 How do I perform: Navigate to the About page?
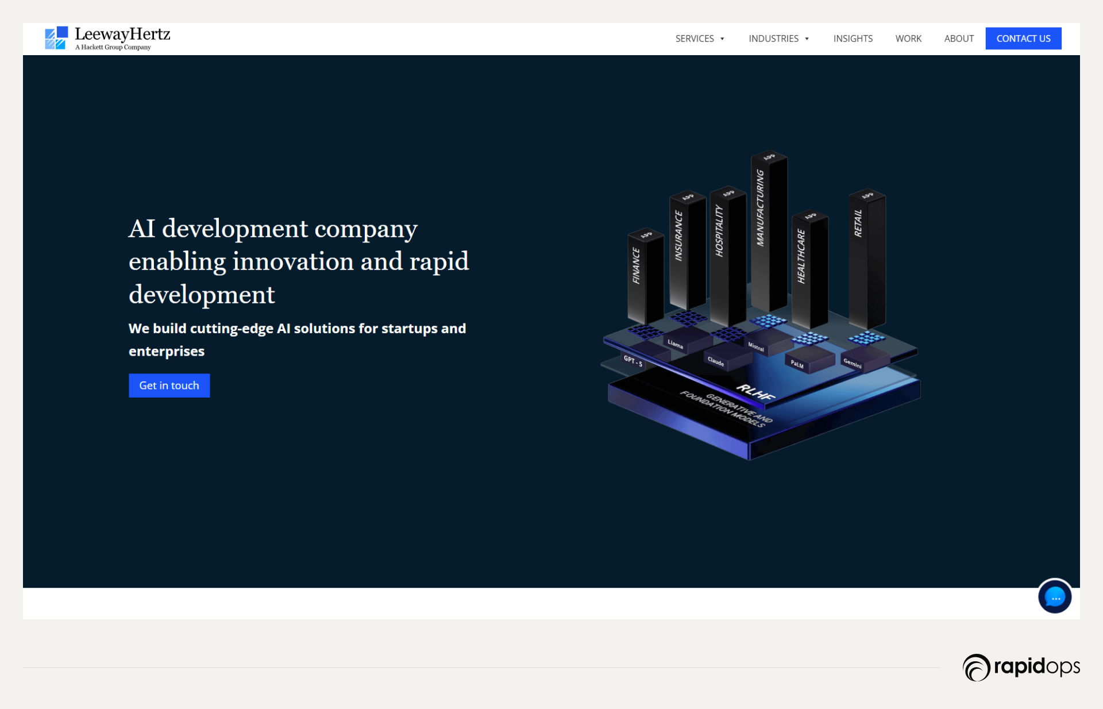pos(958,38)
